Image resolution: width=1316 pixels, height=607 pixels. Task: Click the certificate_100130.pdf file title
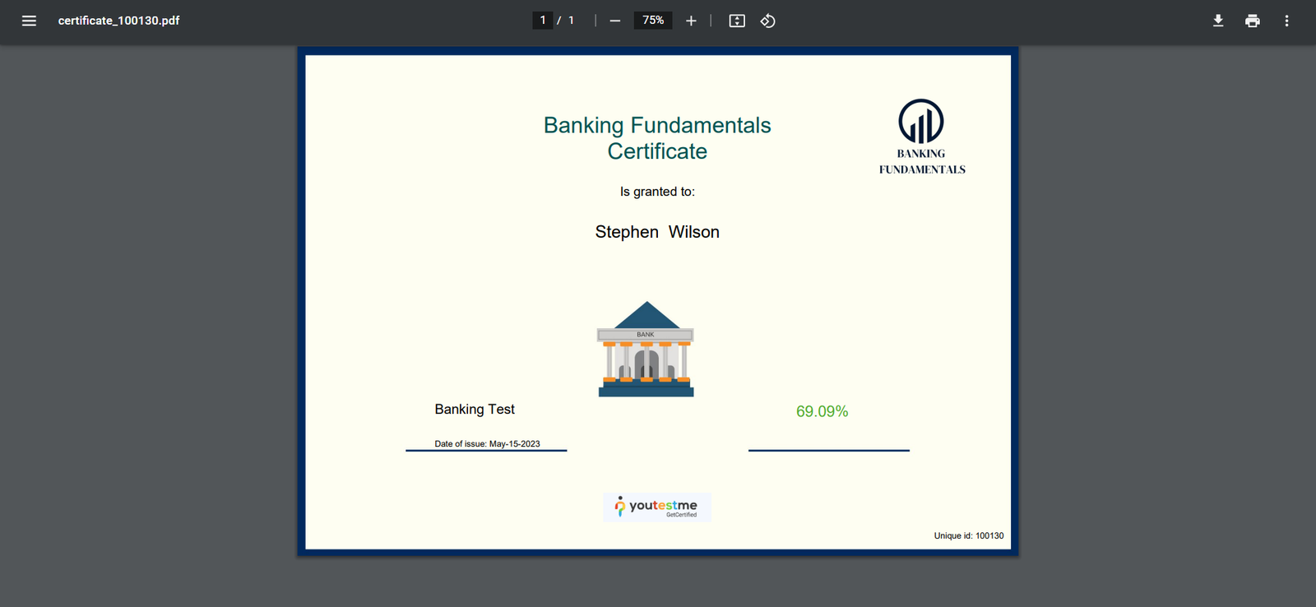(118, 21)
